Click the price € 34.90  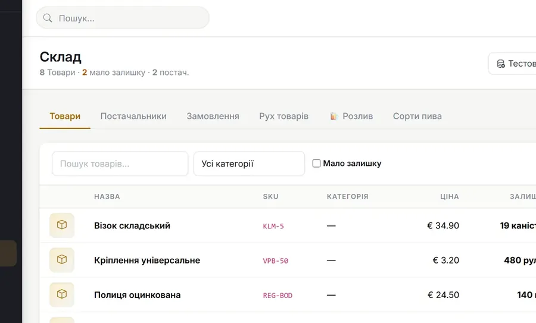pyautogui.click(x=443, y=225)
